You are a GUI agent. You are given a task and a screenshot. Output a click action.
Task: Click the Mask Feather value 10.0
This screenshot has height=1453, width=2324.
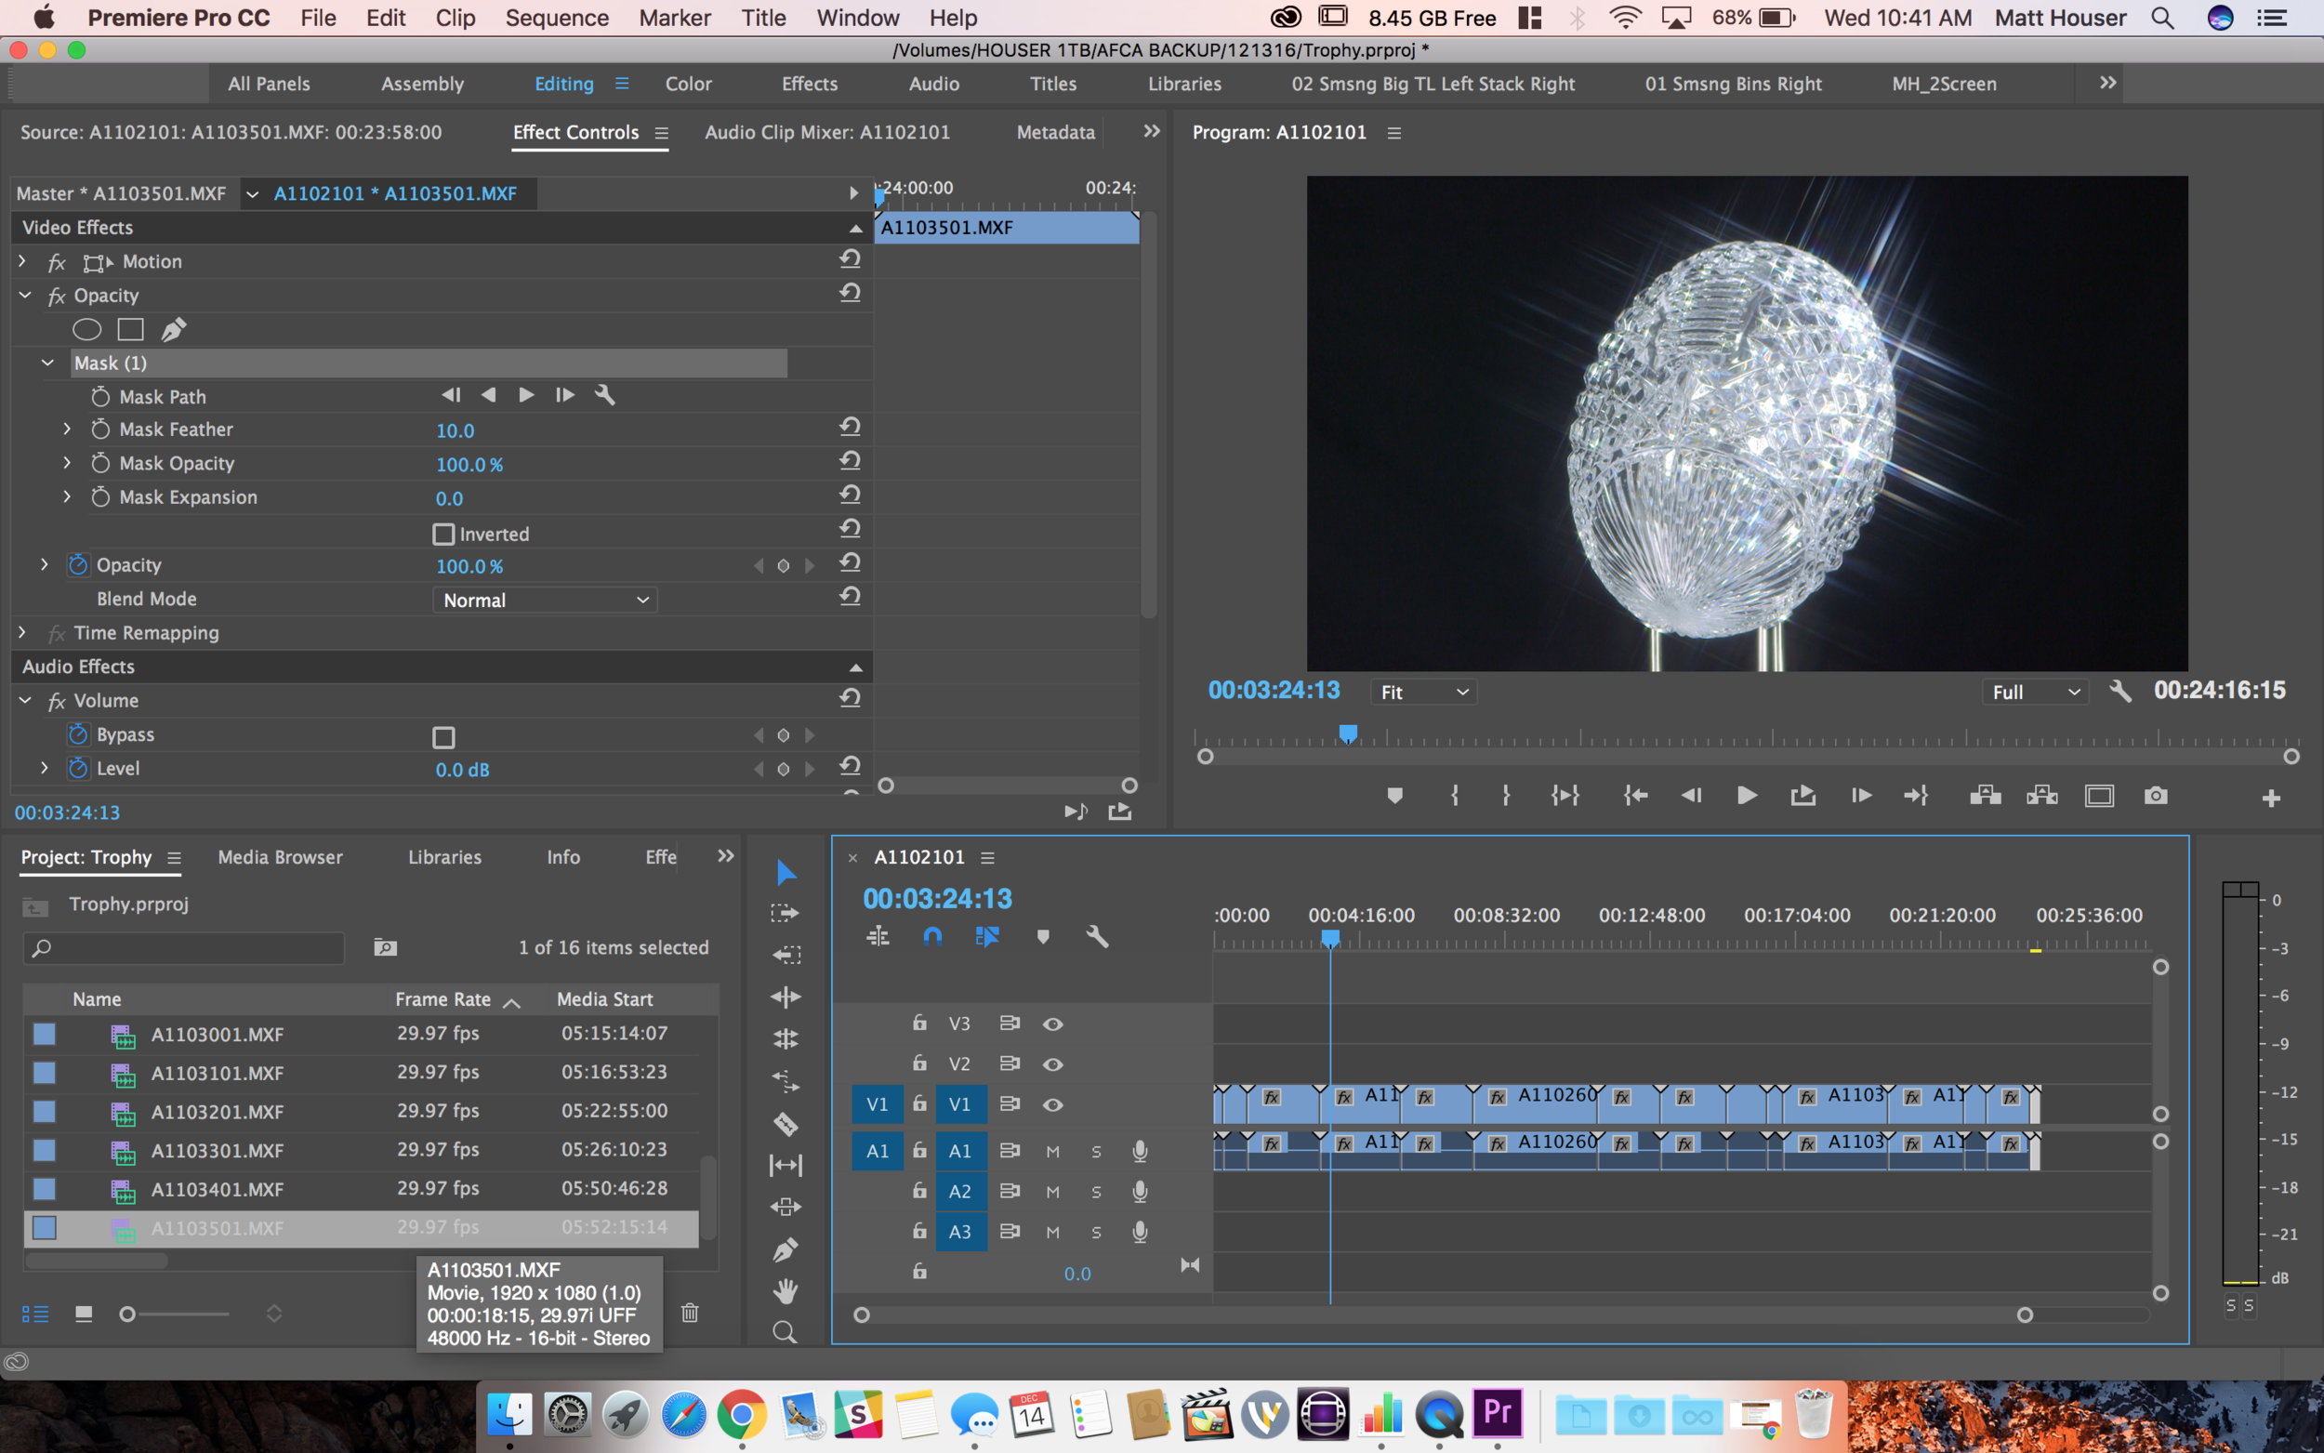[455, 430]
